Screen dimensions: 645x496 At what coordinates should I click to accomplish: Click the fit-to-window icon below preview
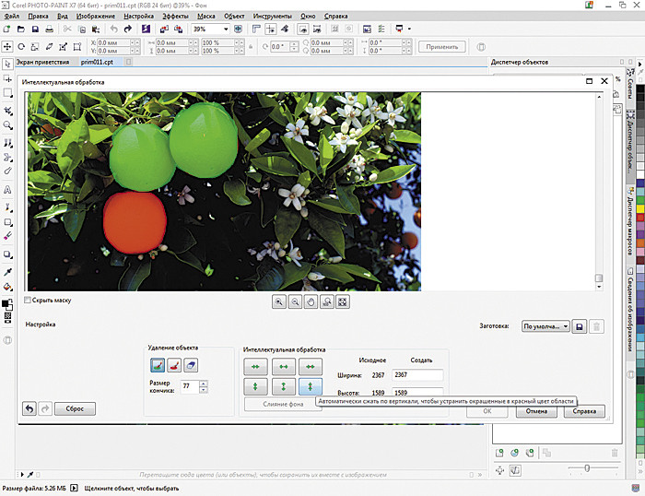342,301
